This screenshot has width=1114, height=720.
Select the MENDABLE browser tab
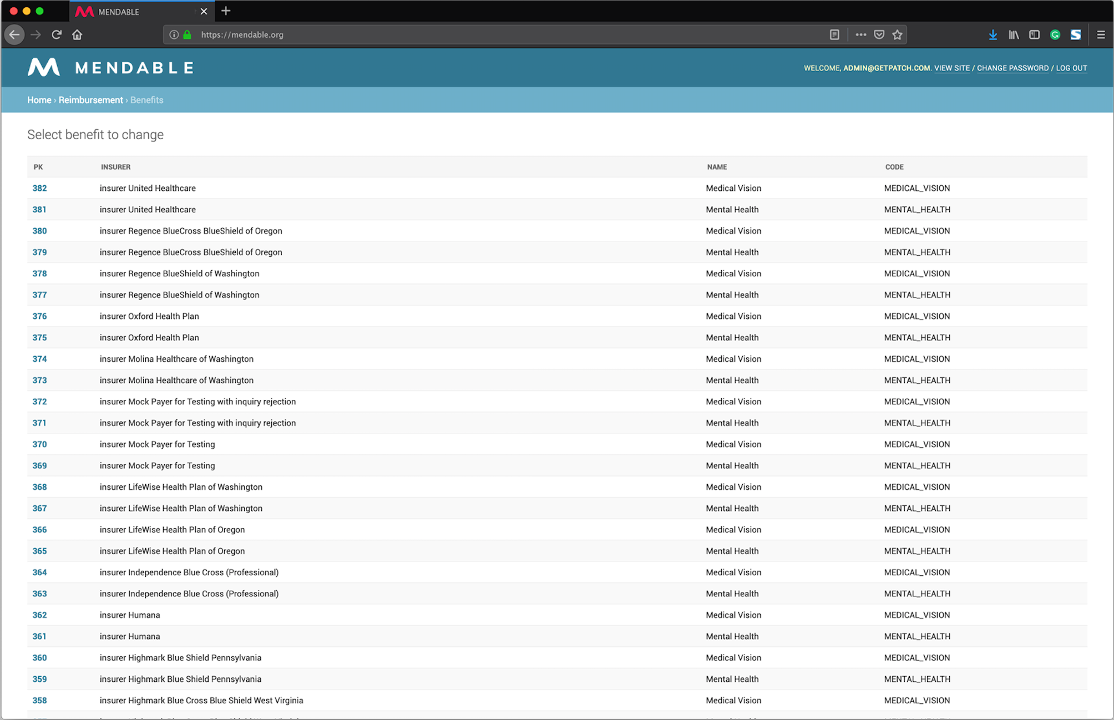pos(133,12)
